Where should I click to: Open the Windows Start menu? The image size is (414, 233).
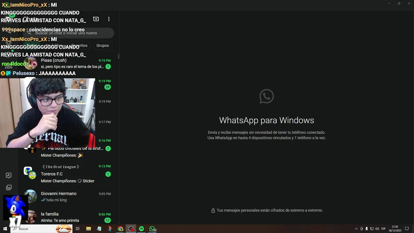[x=5, y=229]
